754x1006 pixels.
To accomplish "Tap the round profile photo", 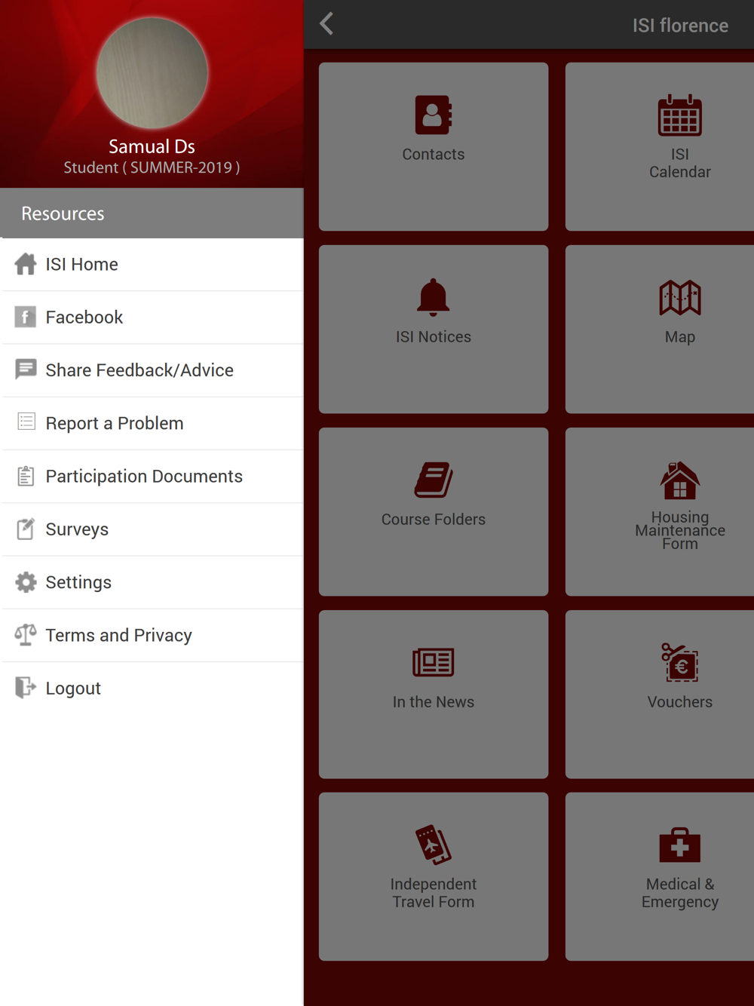I will click(152, 73).
